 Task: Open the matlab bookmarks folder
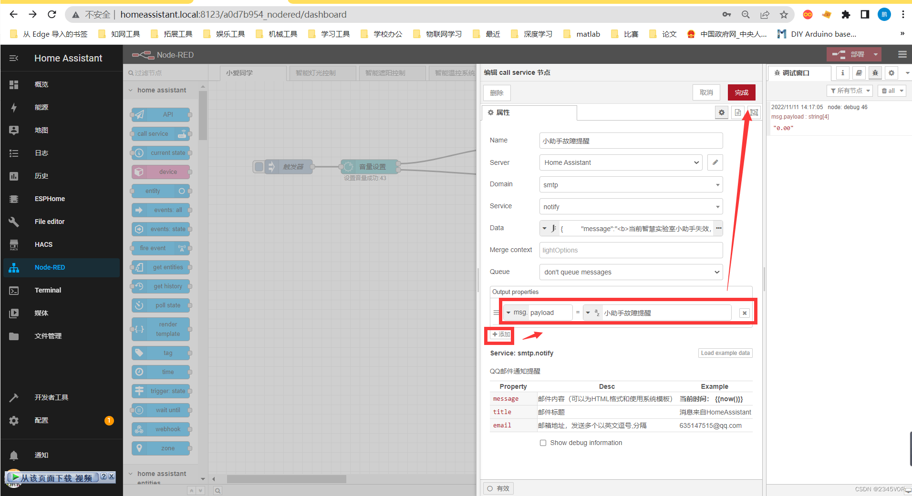pos(582,34)
